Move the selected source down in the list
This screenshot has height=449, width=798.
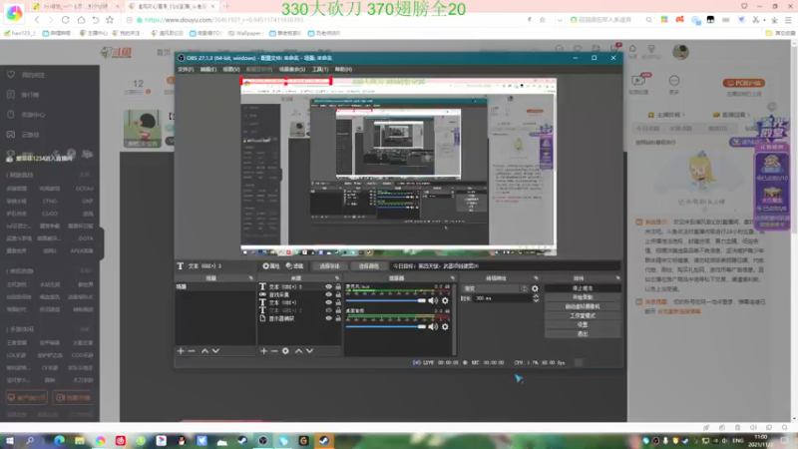[309, 351]
